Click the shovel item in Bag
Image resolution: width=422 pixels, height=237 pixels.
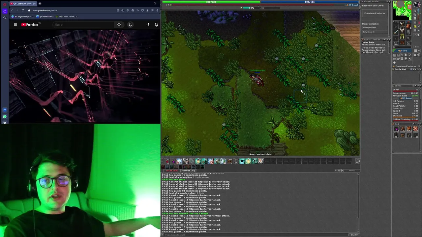[x=396, y=135]
